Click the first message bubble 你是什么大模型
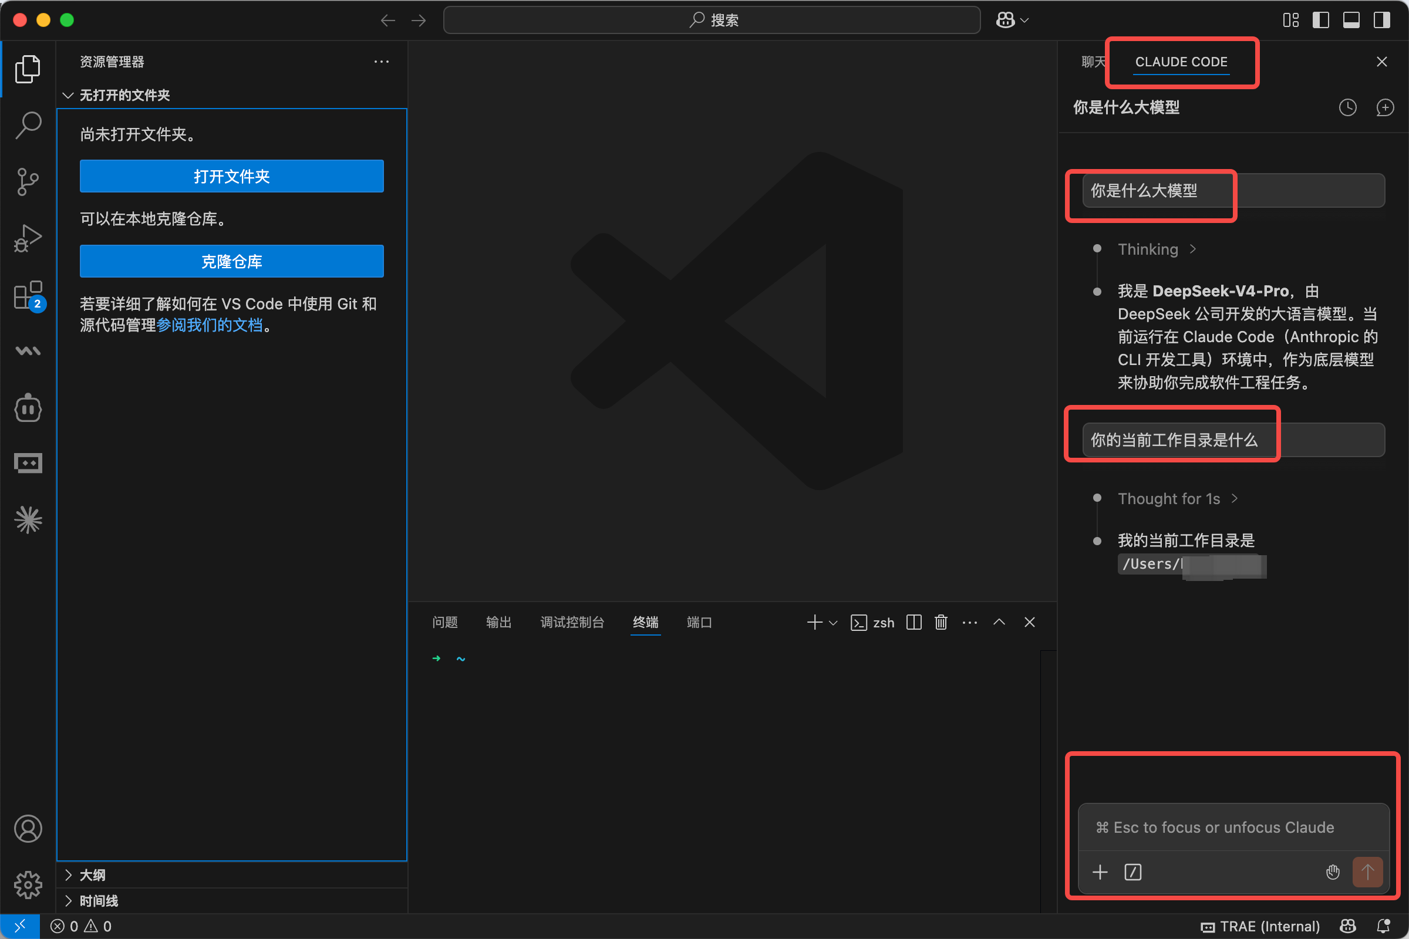This screenshot has height=939, width=1409. (x=1233, y=190)
